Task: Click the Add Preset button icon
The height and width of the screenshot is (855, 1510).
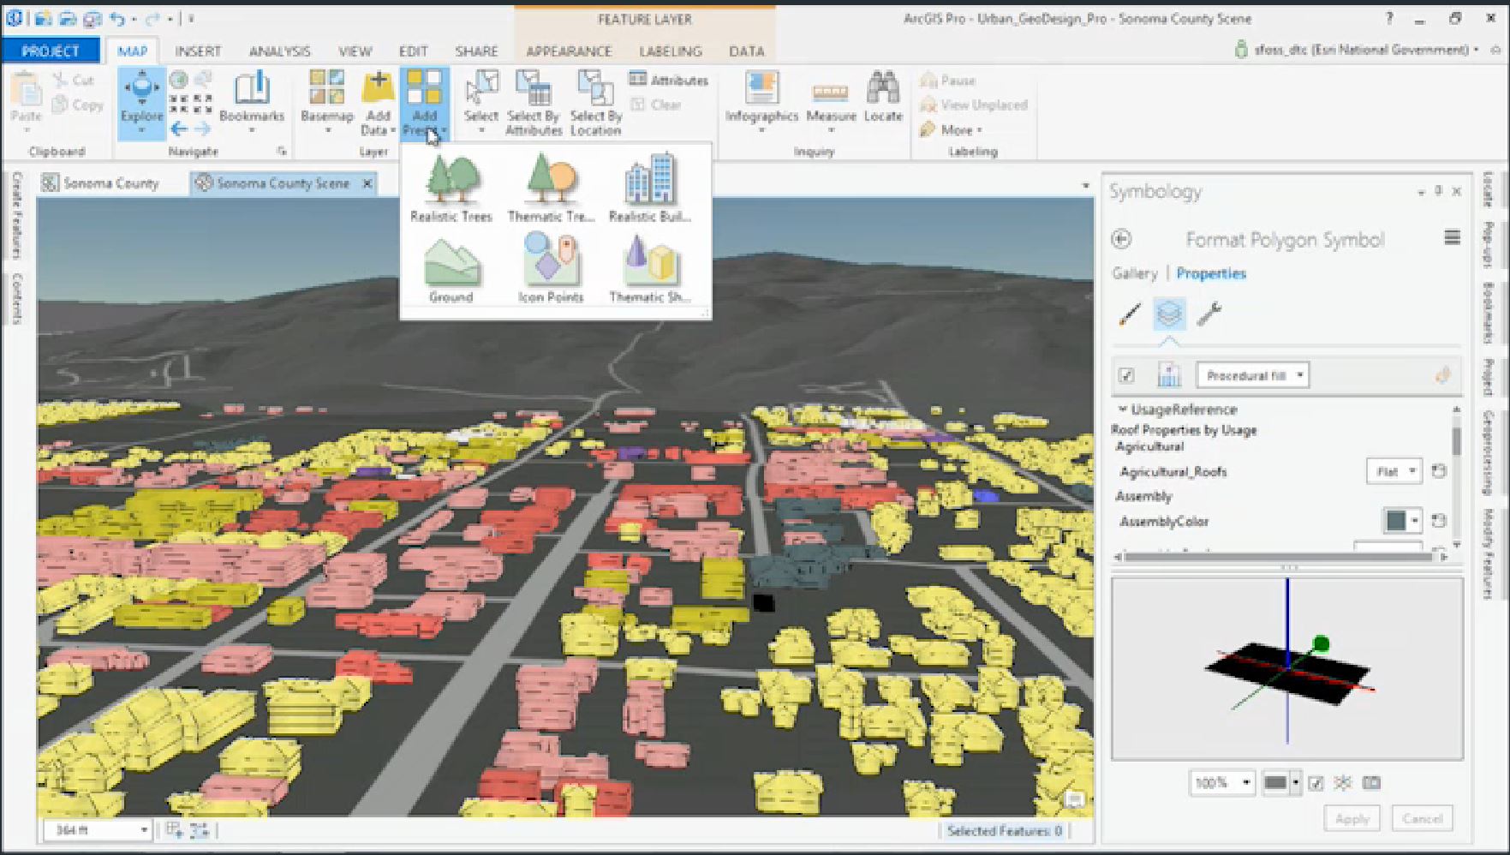Action: pos(424,88)
